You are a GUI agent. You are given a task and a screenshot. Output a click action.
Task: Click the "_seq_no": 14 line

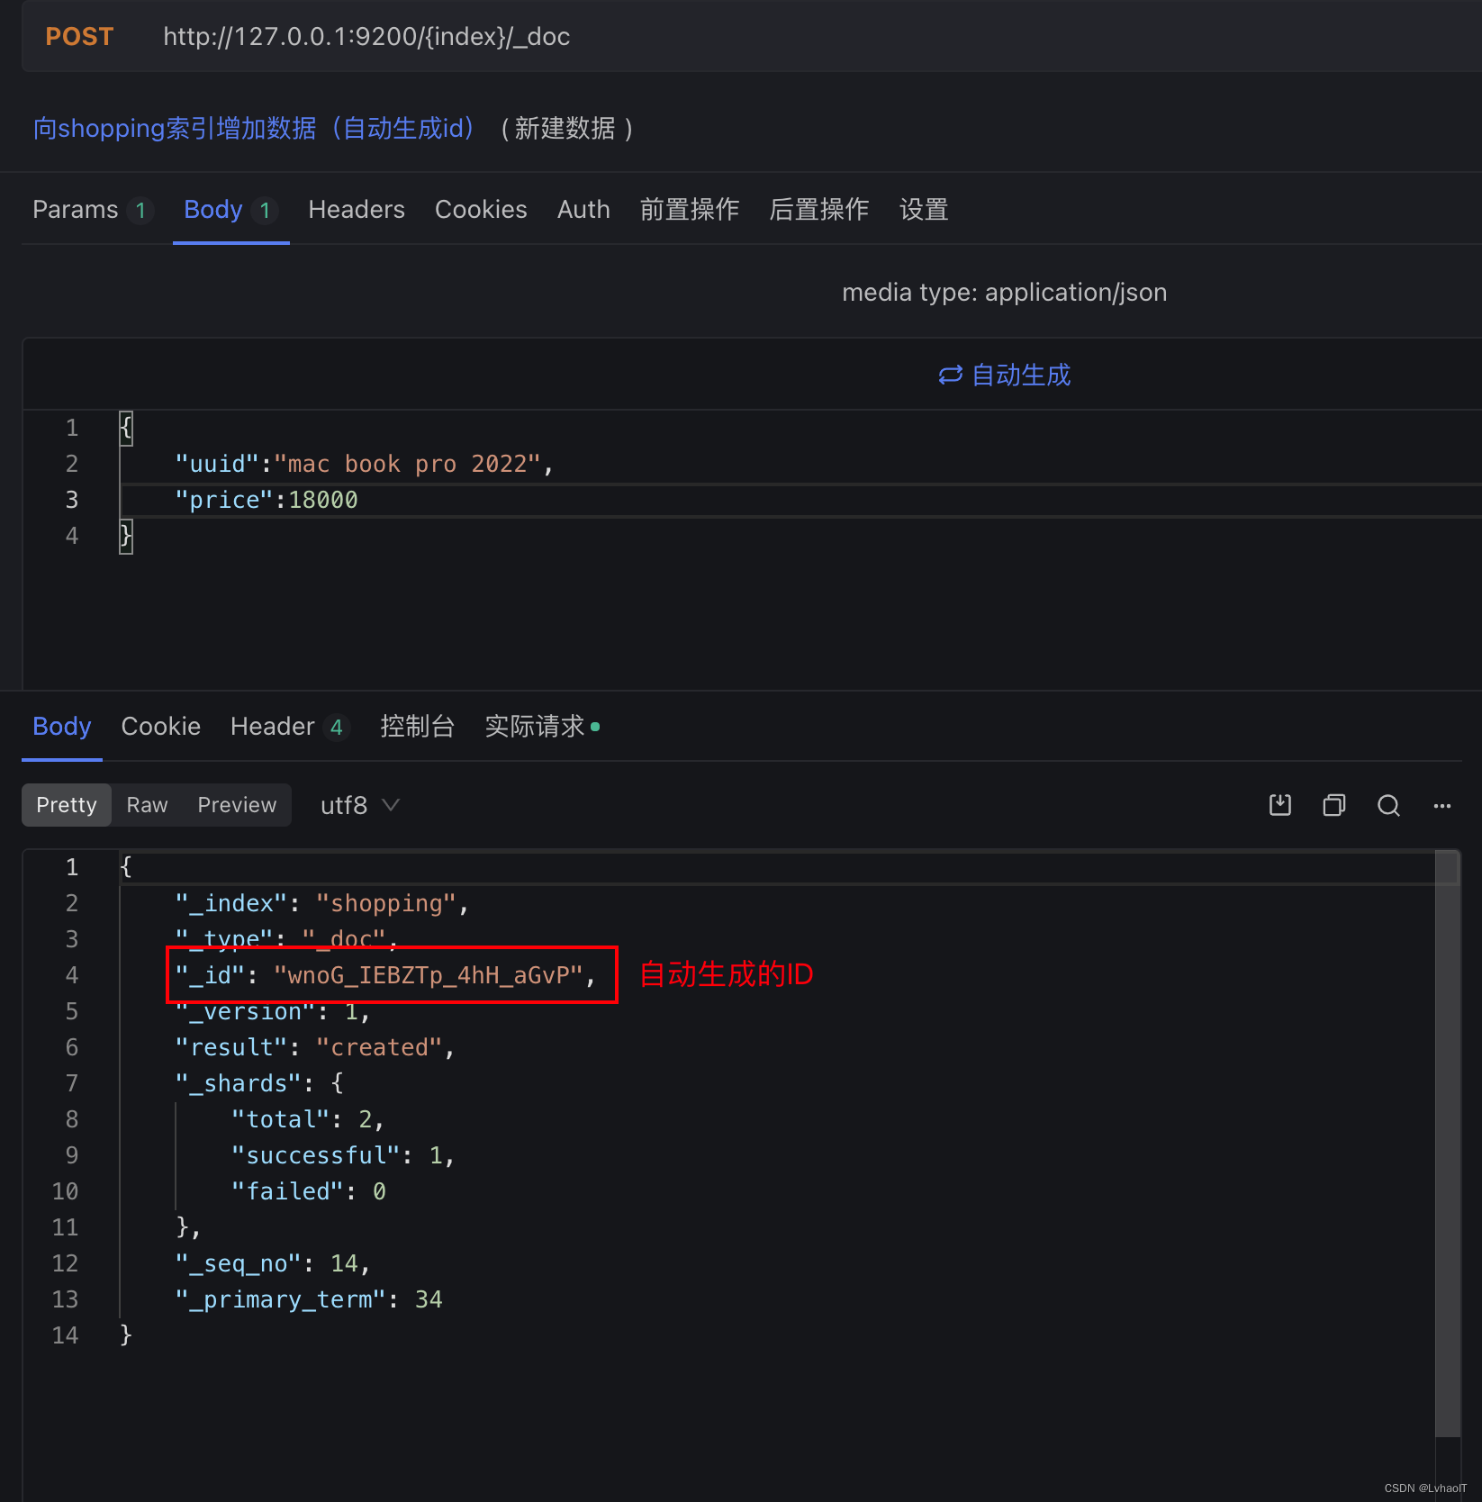click(x=273, y=1263)
